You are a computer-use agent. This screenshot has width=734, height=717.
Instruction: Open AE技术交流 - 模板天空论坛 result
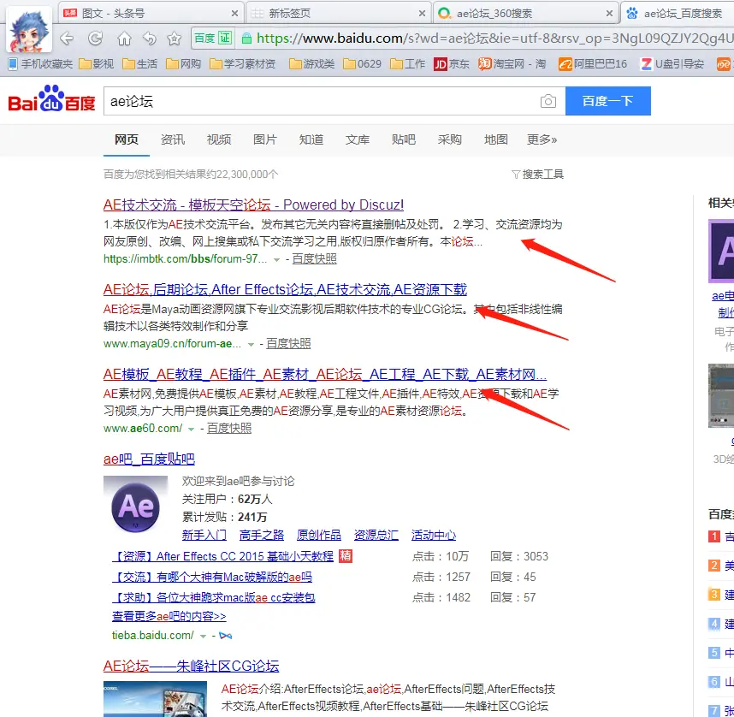pos(253,205)
